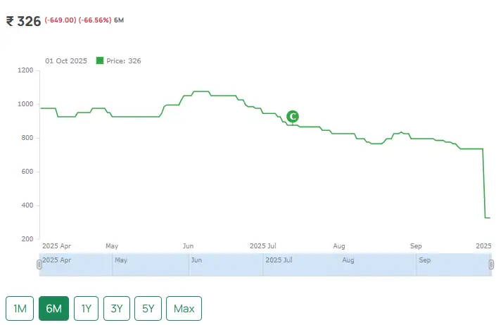Image resolution: width=496 pixels, height=325 pixels.
Task: Display the 5Y chart period
Action: [x=148, y=308]
